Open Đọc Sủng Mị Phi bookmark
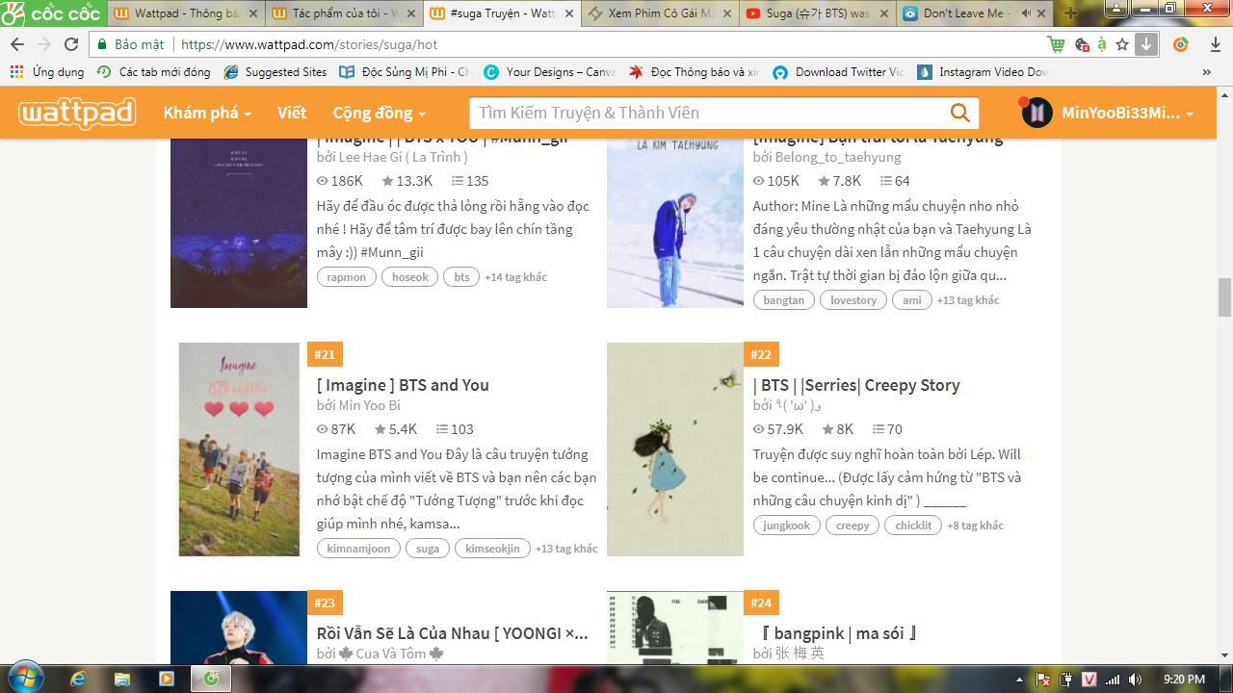This screenshot has width=1233, height=693. point(405,72)
